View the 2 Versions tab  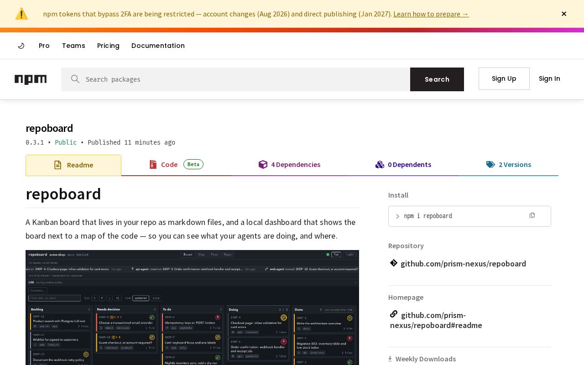[508, 165]
